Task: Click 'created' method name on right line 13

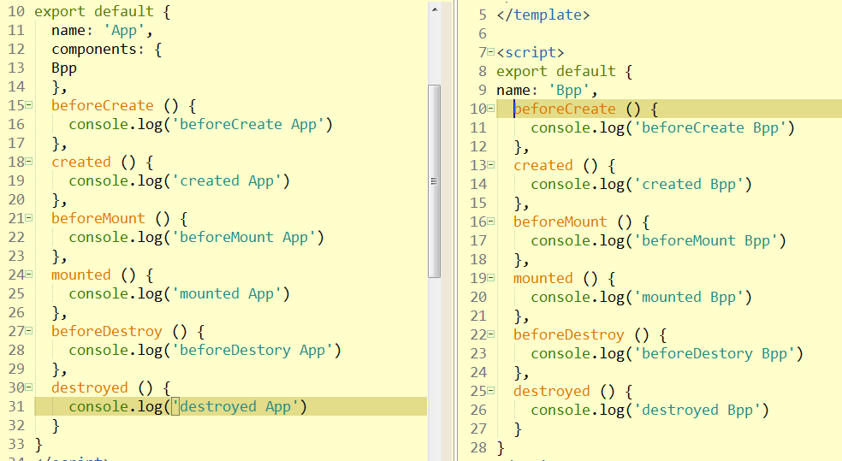Action: pyautogui.click(x=543, y=165)
